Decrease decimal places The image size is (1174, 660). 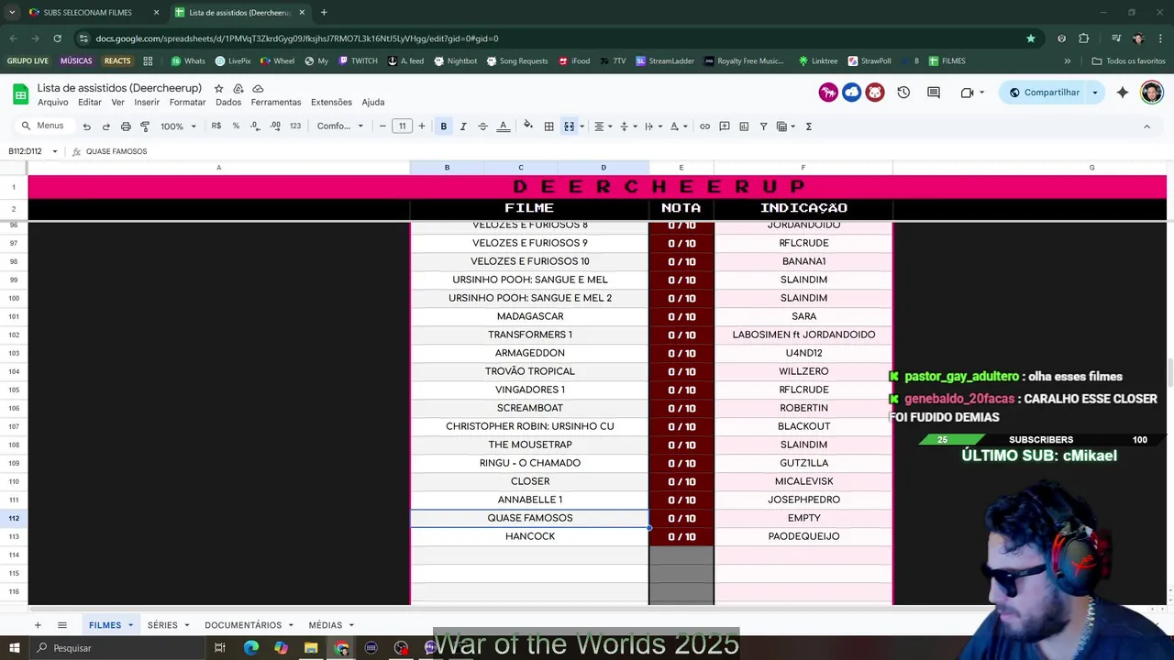tap(255, 126)
